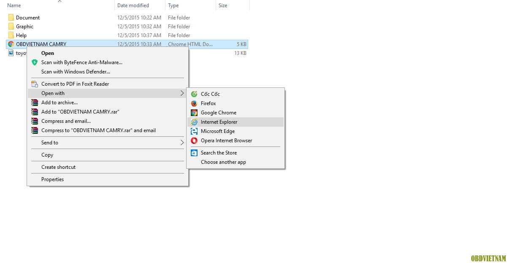Choose Open in context menu
The image size is (509, 263).
pyautogui.click(x=108, y=53)
